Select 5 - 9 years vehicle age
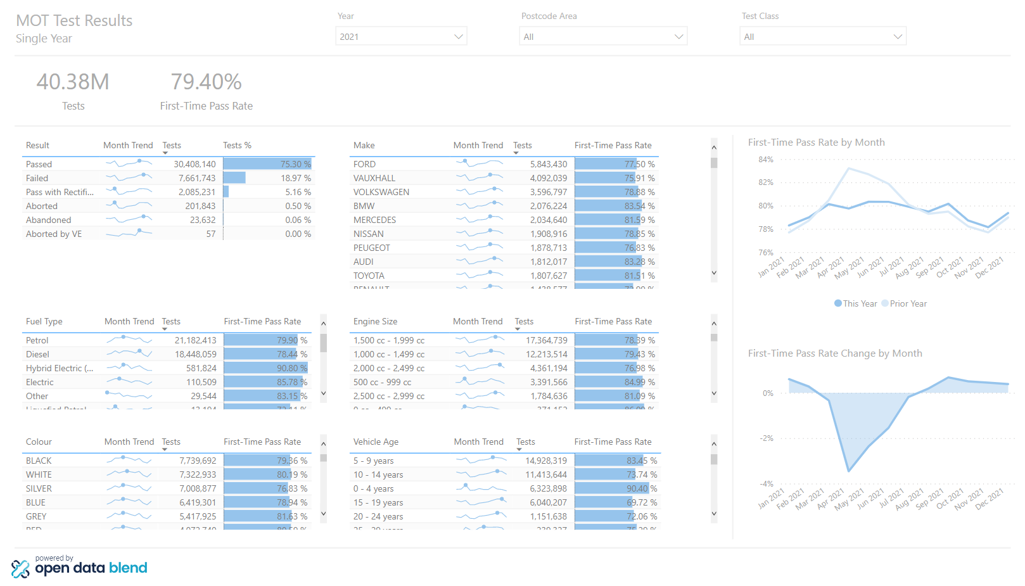Screen dimensions: 1025x586 tap(505, 461)
